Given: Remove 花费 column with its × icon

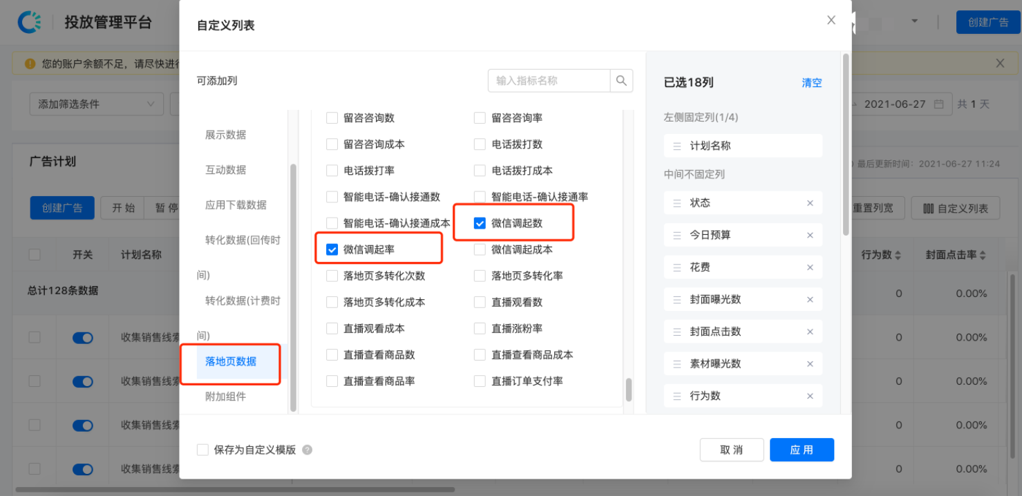Looking at the screenshot, I should pyautogui.click(x=809, y=267).
